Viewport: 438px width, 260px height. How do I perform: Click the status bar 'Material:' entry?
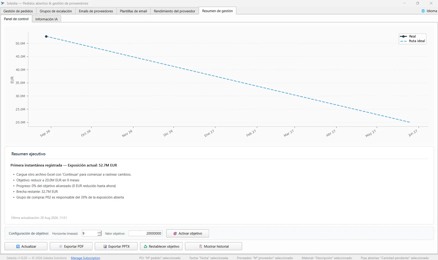pos(327,258)
